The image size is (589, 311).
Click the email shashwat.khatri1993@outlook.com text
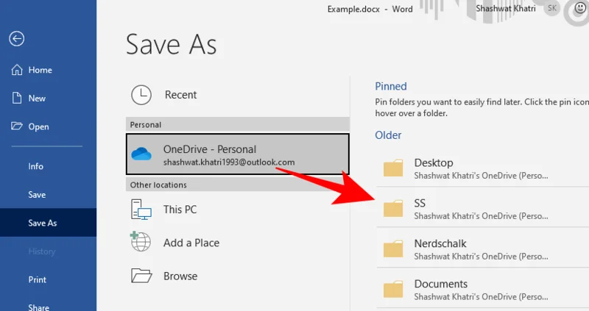pyautogui.click(x=229, y=162)
